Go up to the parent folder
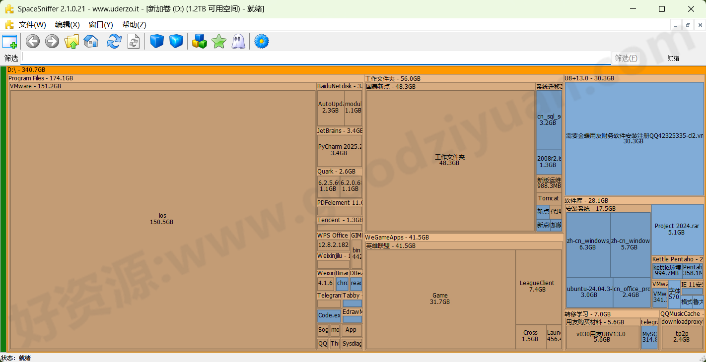Image resolution: width=706 pixels, height=362 pixels. pos(71,41)
